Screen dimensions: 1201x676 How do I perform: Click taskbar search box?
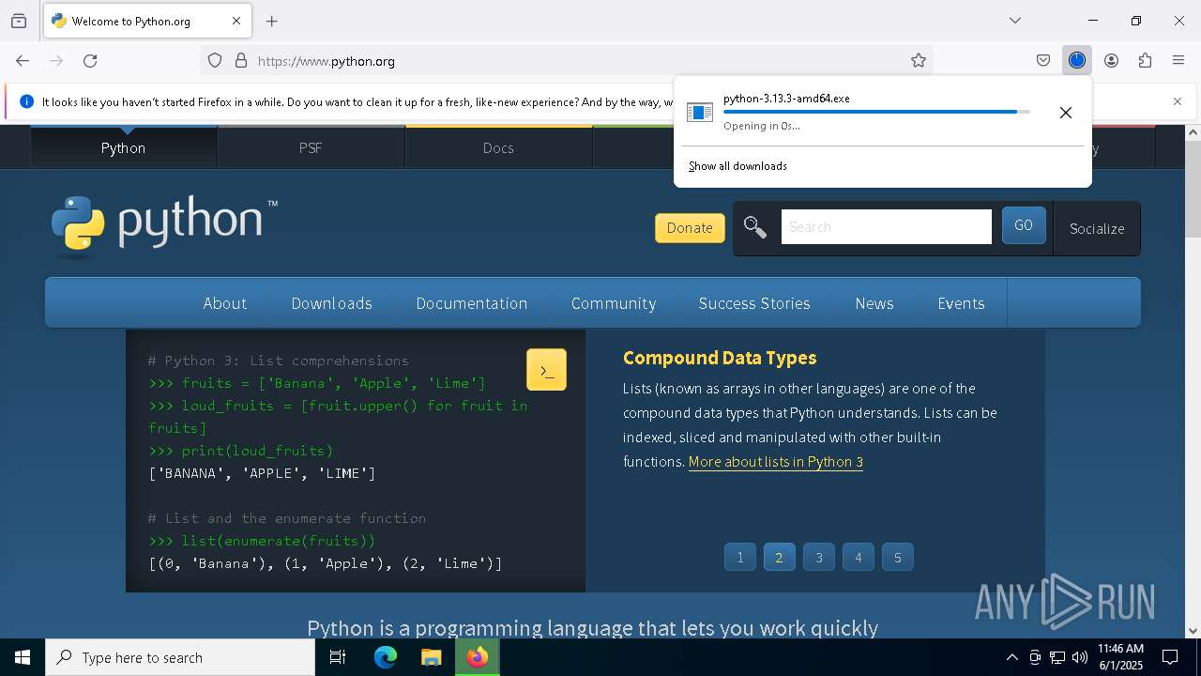(180, 657)
